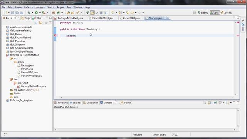The height and width of the screenshot is (139, 247).
Task: Click the editor horizontal scrollbar
Action: click(147, 97)
